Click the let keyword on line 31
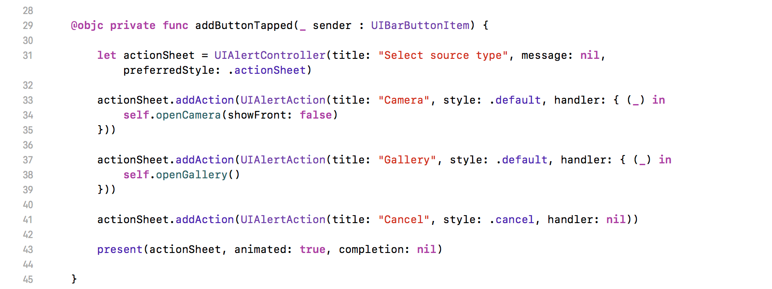Viewport: 772px width, 289px height. click(x=107, y=55)
